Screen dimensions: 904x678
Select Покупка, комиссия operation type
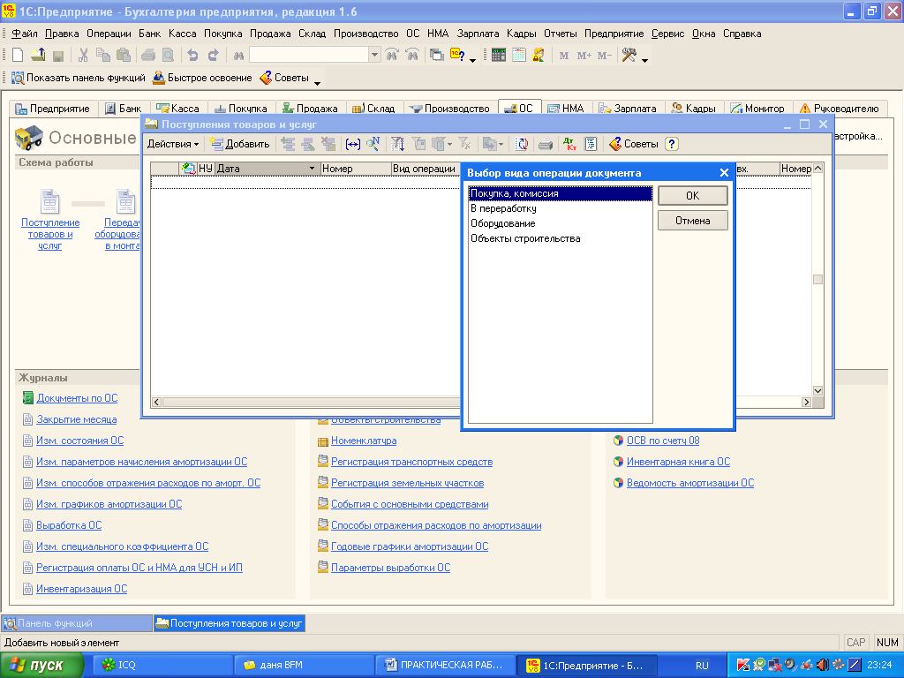pos(561,193)
